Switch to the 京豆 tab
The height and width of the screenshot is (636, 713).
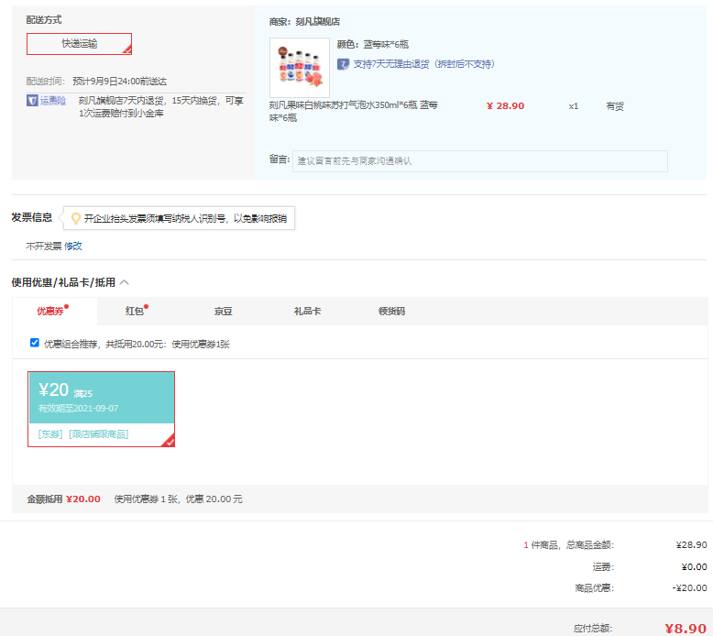coord(224,311)
